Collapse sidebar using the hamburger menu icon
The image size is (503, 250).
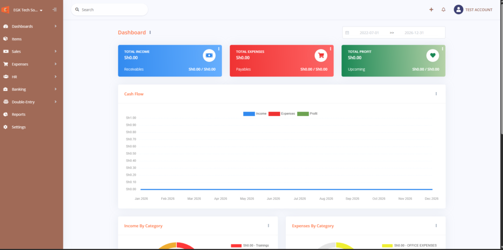point(54,10)
